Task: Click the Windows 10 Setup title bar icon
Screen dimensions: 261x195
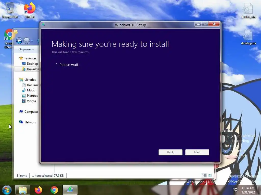Action: [x=43, y=25]
